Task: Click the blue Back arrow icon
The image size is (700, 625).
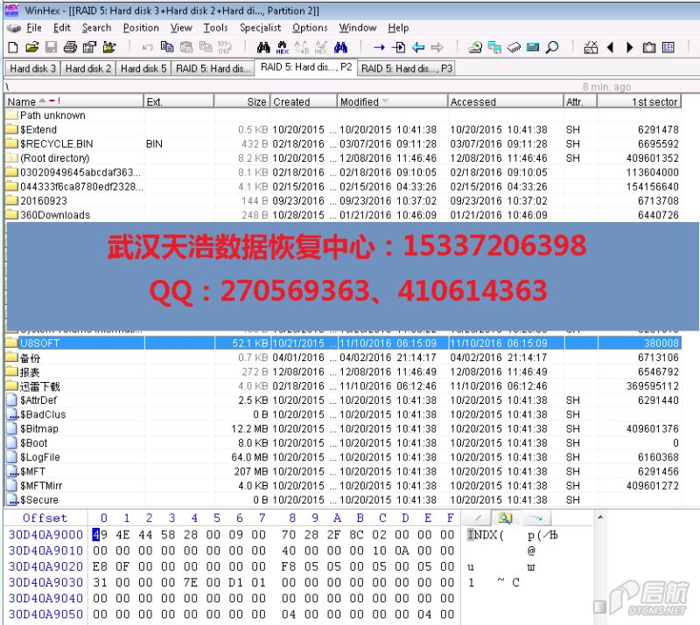Action: (418, 47)
